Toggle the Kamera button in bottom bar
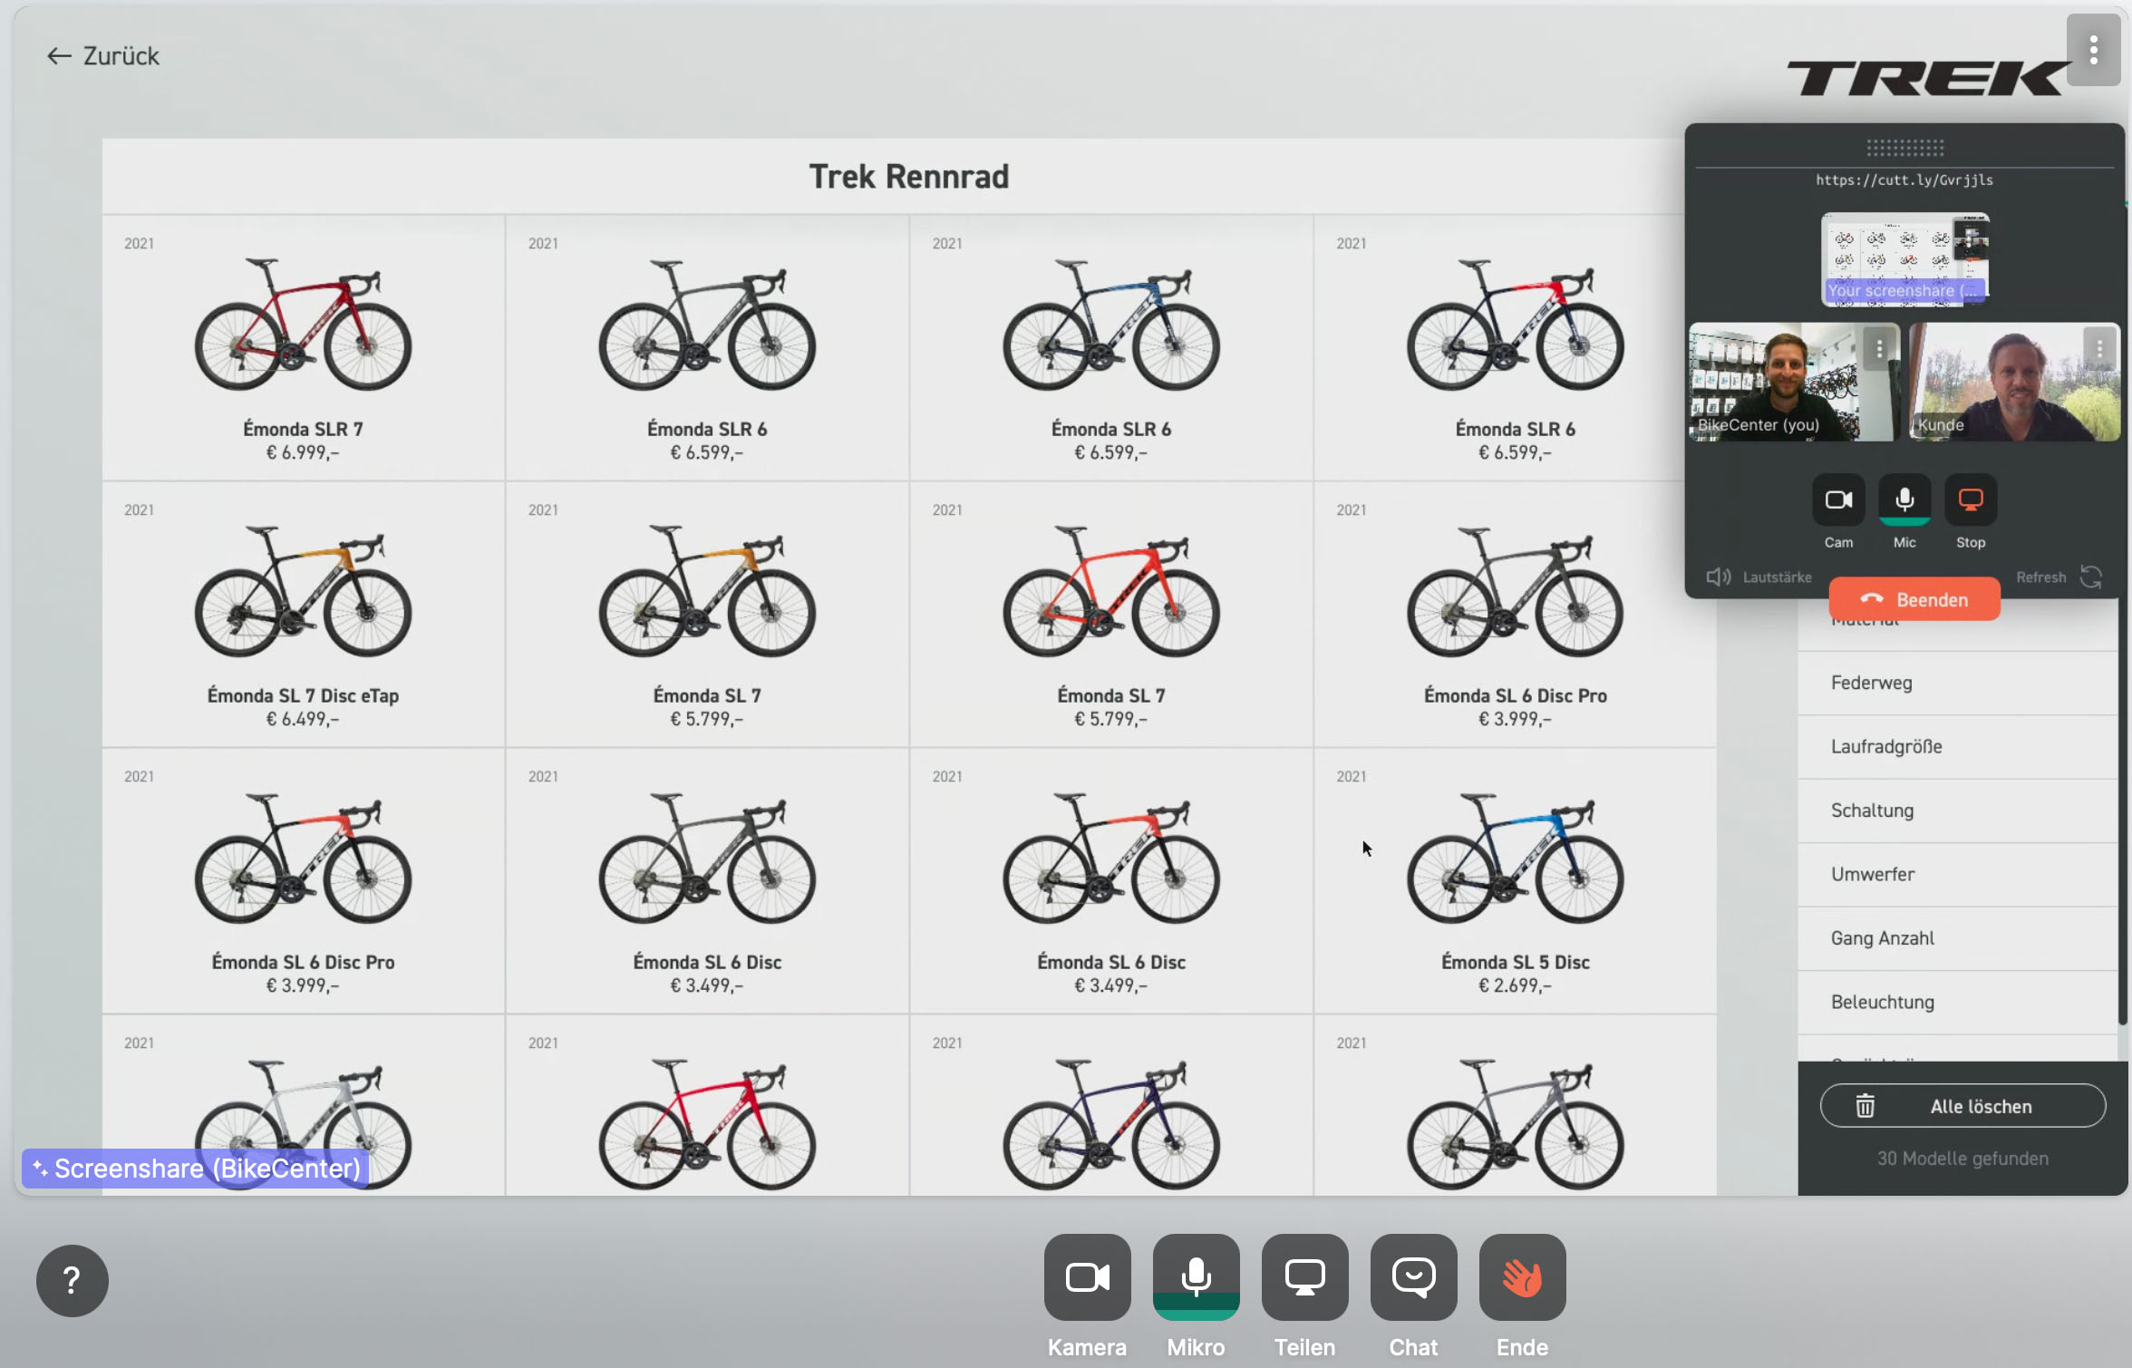The height and width of the screenshot is (1368, 2132). coord(1087,1277)
